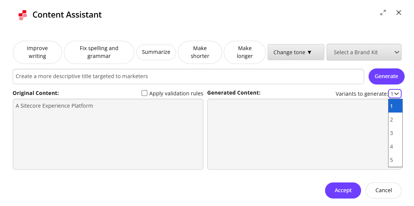Image resolution: width=414 pixels, height=206 pixels.
Task: Click the Generated Content label
Action: (x=234, y=93)
